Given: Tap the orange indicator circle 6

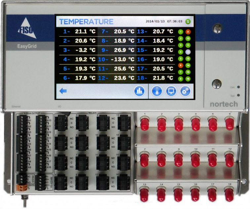Looking at the screenshot, I should [181, 65].
